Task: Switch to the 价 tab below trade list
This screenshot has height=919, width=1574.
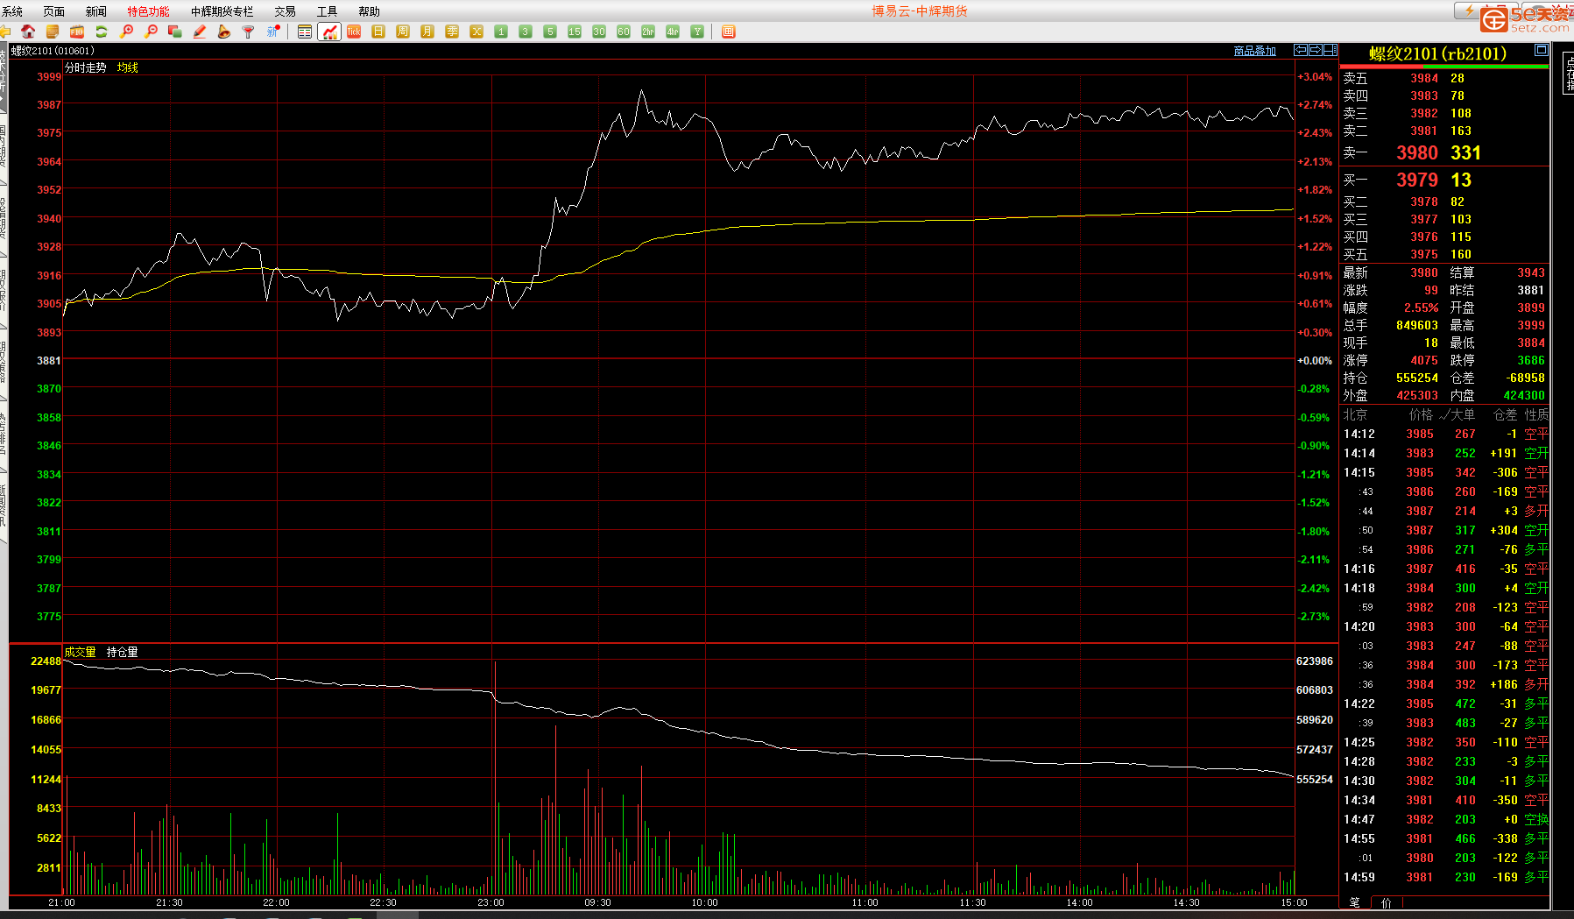Action: pyautogui.click(x=1386, y=902)
